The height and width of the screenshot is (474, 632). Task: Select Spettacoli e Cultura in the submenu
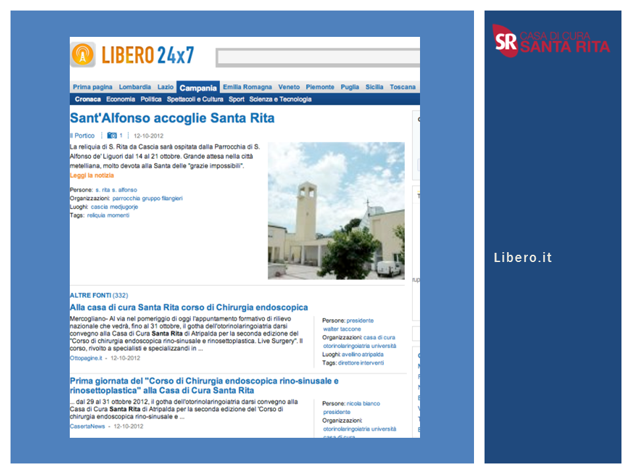click(x=195, y=99)
